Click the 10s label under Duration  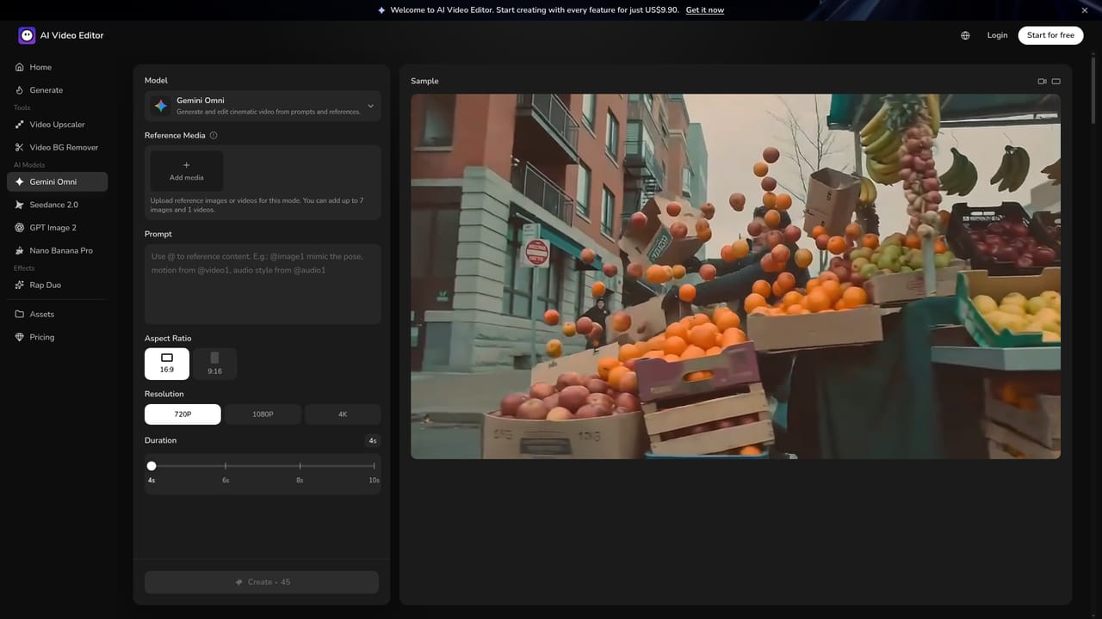click(374, 481)
